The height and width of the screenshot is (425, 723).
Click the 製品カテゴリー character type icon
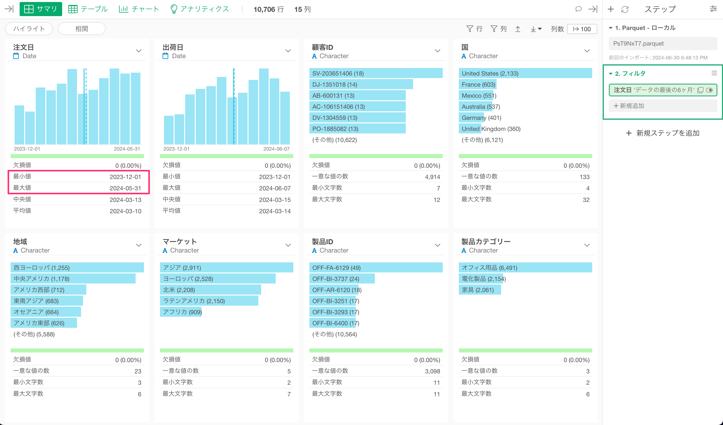(464, 251)
